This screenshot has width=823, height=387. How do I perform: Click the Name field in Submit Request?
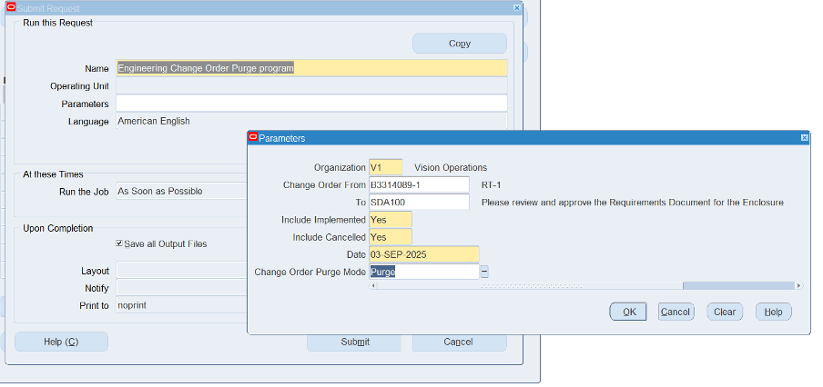311,68
